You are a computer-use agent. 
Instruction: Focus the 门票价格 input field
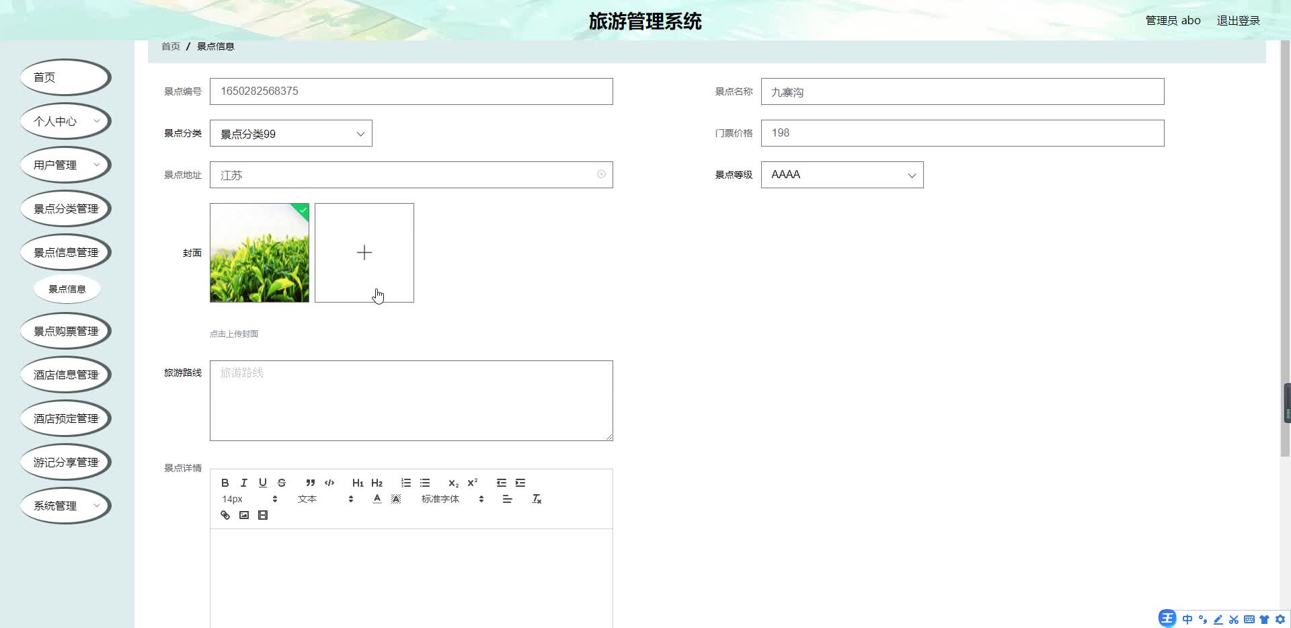pos(963,133)
